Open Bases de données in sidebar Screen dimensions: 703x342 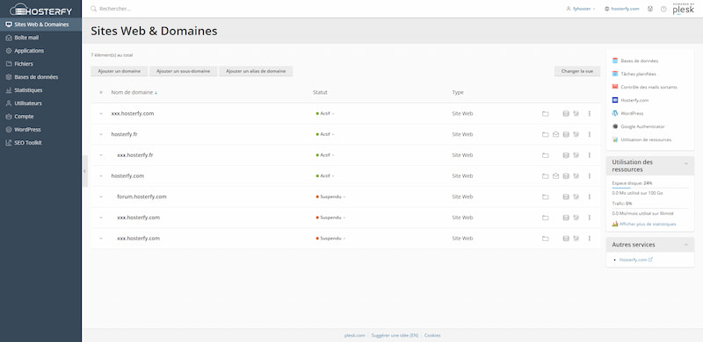tap(40, 77)
